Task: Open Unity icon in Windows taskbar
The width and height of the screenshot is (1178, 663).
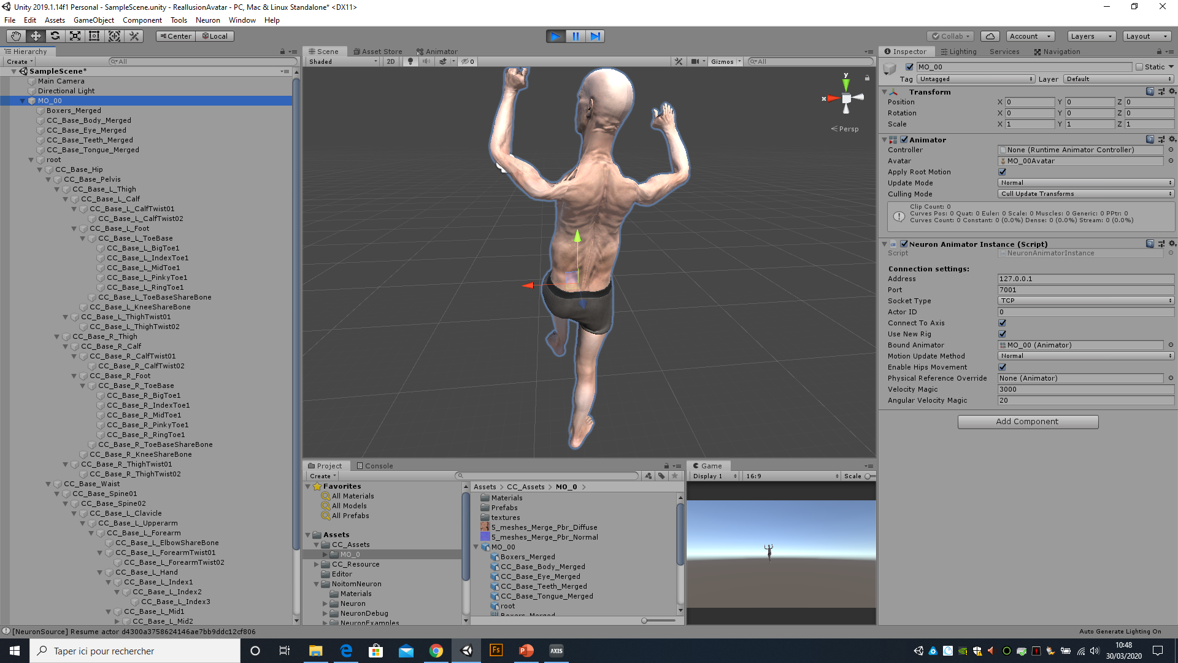Action: pos(466,651)
